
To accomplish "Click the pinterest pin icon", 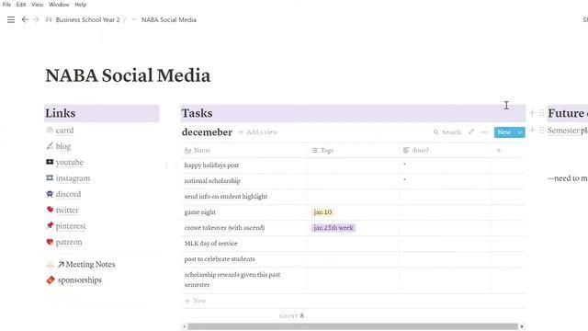I will (50, 225).
